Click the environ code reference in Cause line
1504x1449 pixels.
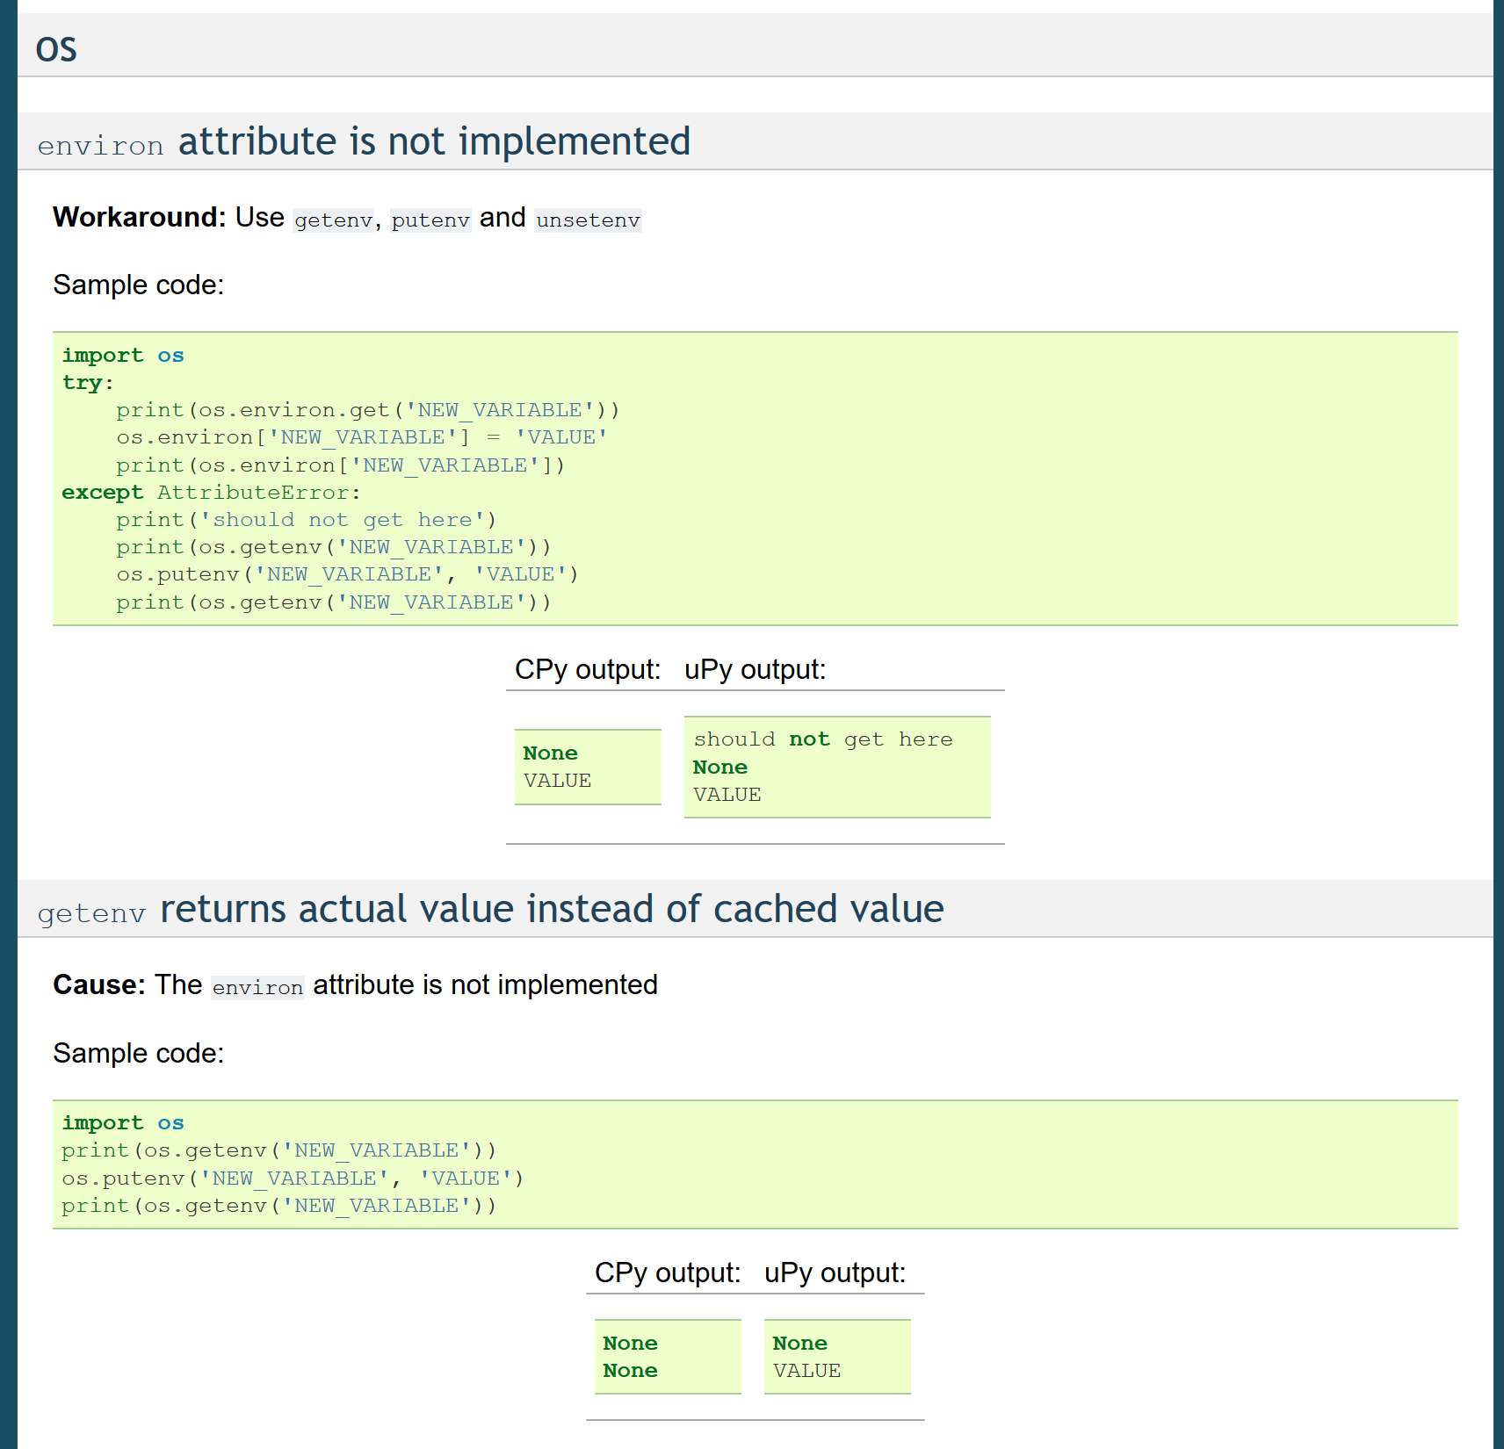pyautogui.click(x=257, y=987)
